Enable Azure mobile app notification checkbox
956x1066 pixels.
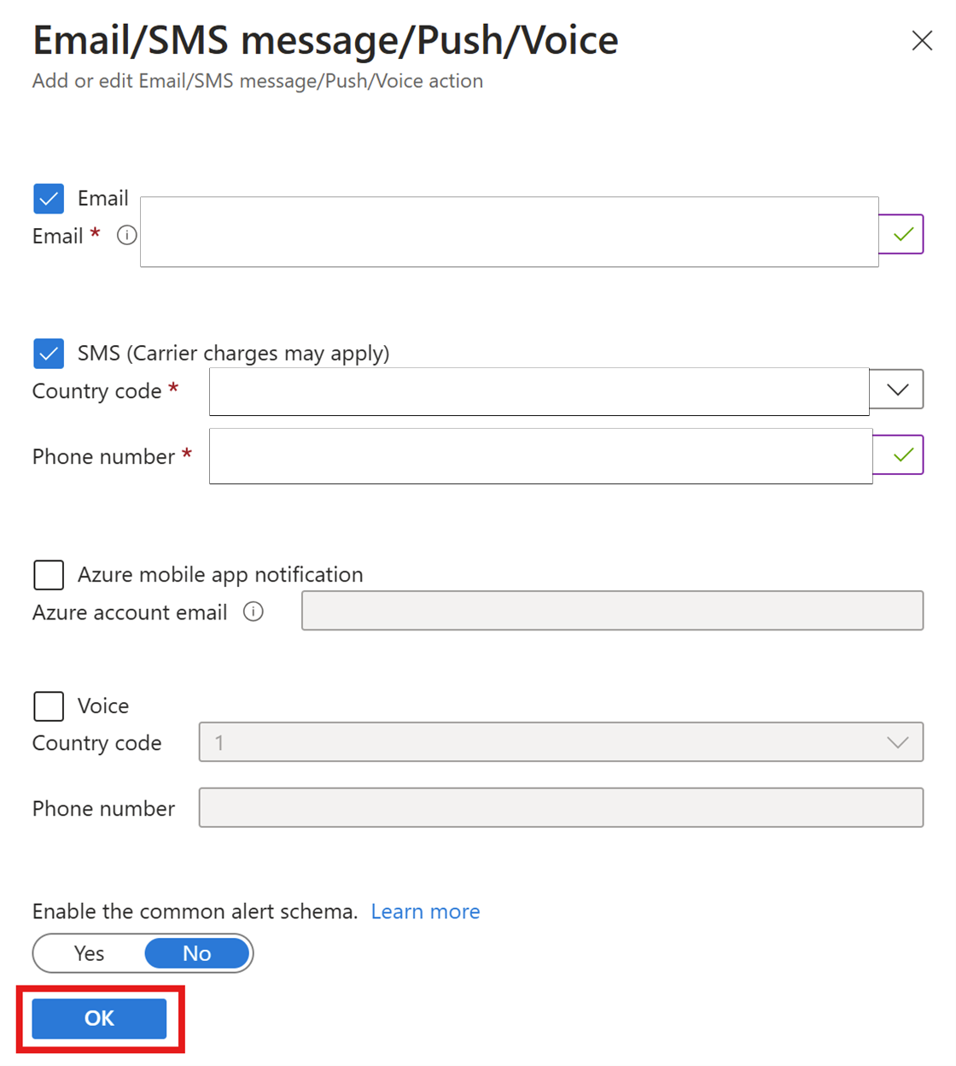coord(49,575)
